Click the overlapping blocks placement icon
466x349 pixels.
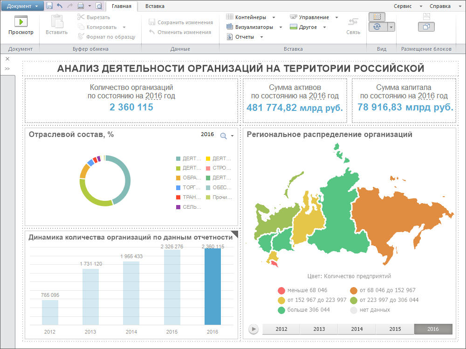pyautogui.click(x=426, y=27)
